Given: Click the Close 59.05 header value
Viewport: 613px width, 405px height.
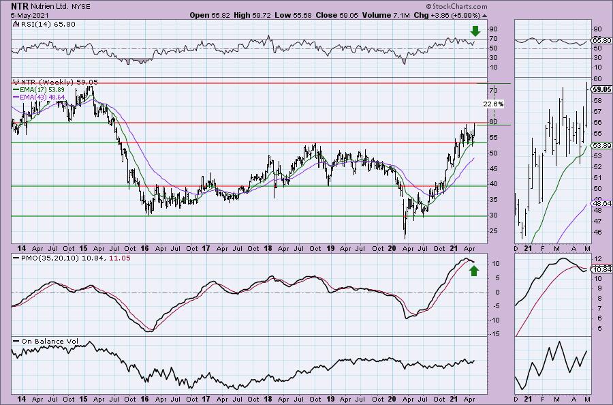Looking at the screenshot, I should point(336,15).
